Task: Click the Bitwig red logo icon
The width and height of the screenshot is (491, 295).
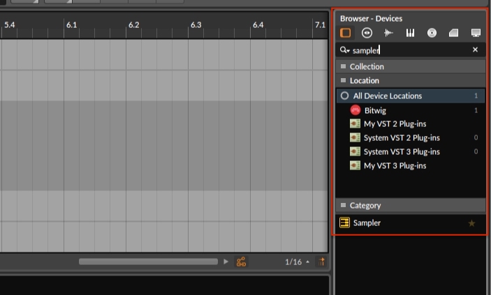Action: pyautogui.click(x=356, y=110)
